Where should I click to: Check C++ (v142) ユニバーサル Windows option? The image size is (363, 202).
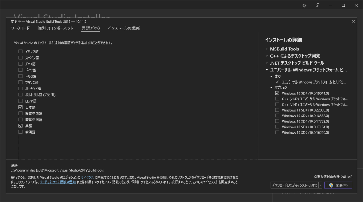click(277, 99)
